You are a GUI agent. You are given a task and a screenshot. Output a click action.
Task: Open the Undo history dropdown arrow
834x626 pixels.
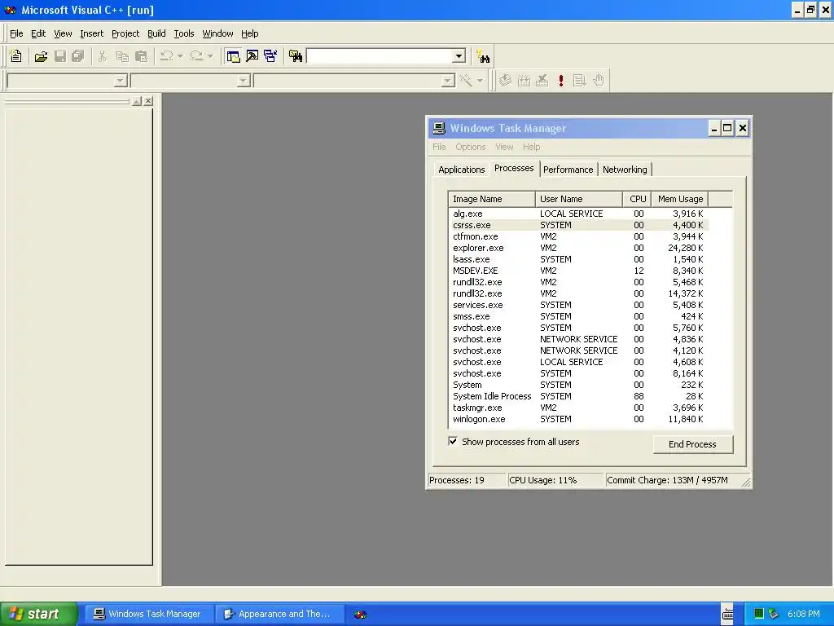coord(180,56)
